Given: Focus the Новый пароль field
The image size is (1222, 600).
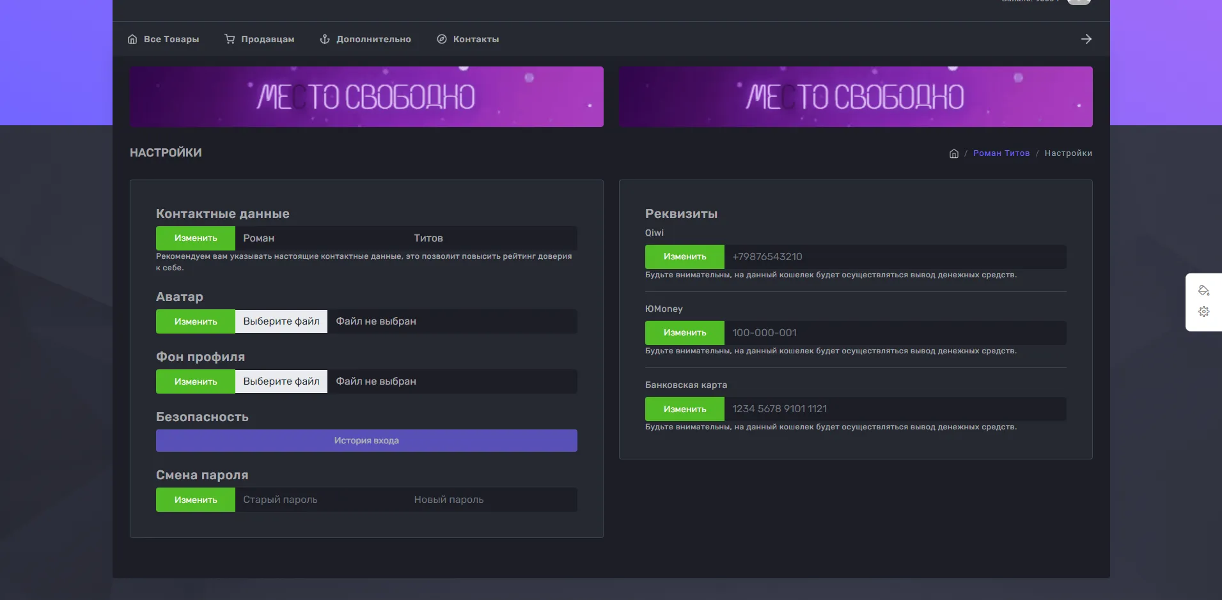Looking at the screenshot, I should point(491,500).
